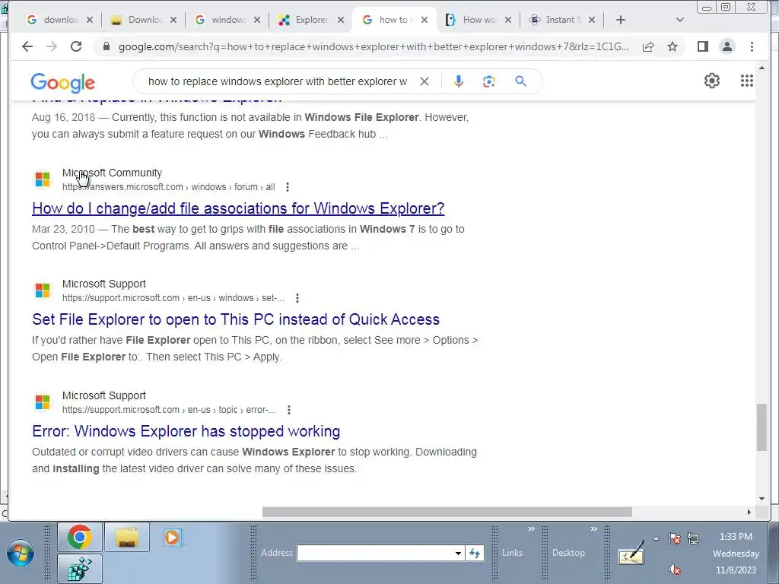Go to Google home via logo
The image size is (779, 584).
coord(62,82)
